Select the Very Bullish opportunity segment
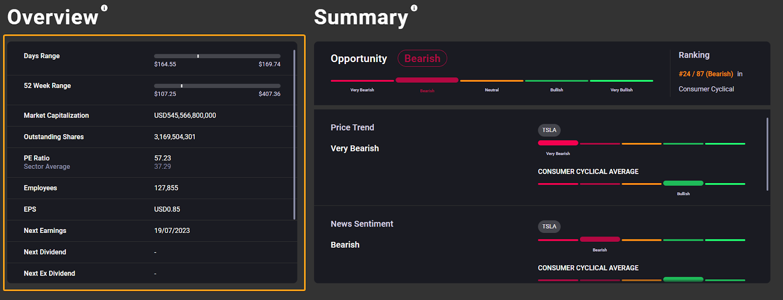 [x=621, y=81]
